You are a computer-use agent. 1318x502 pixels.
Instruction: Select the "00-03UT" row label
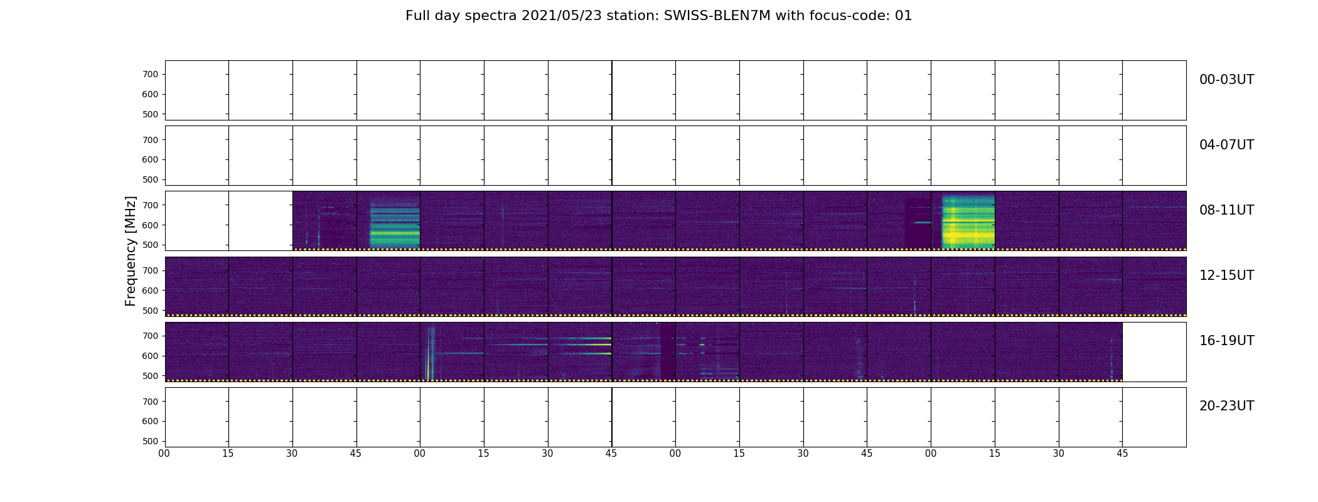(x=1226, y=80)
